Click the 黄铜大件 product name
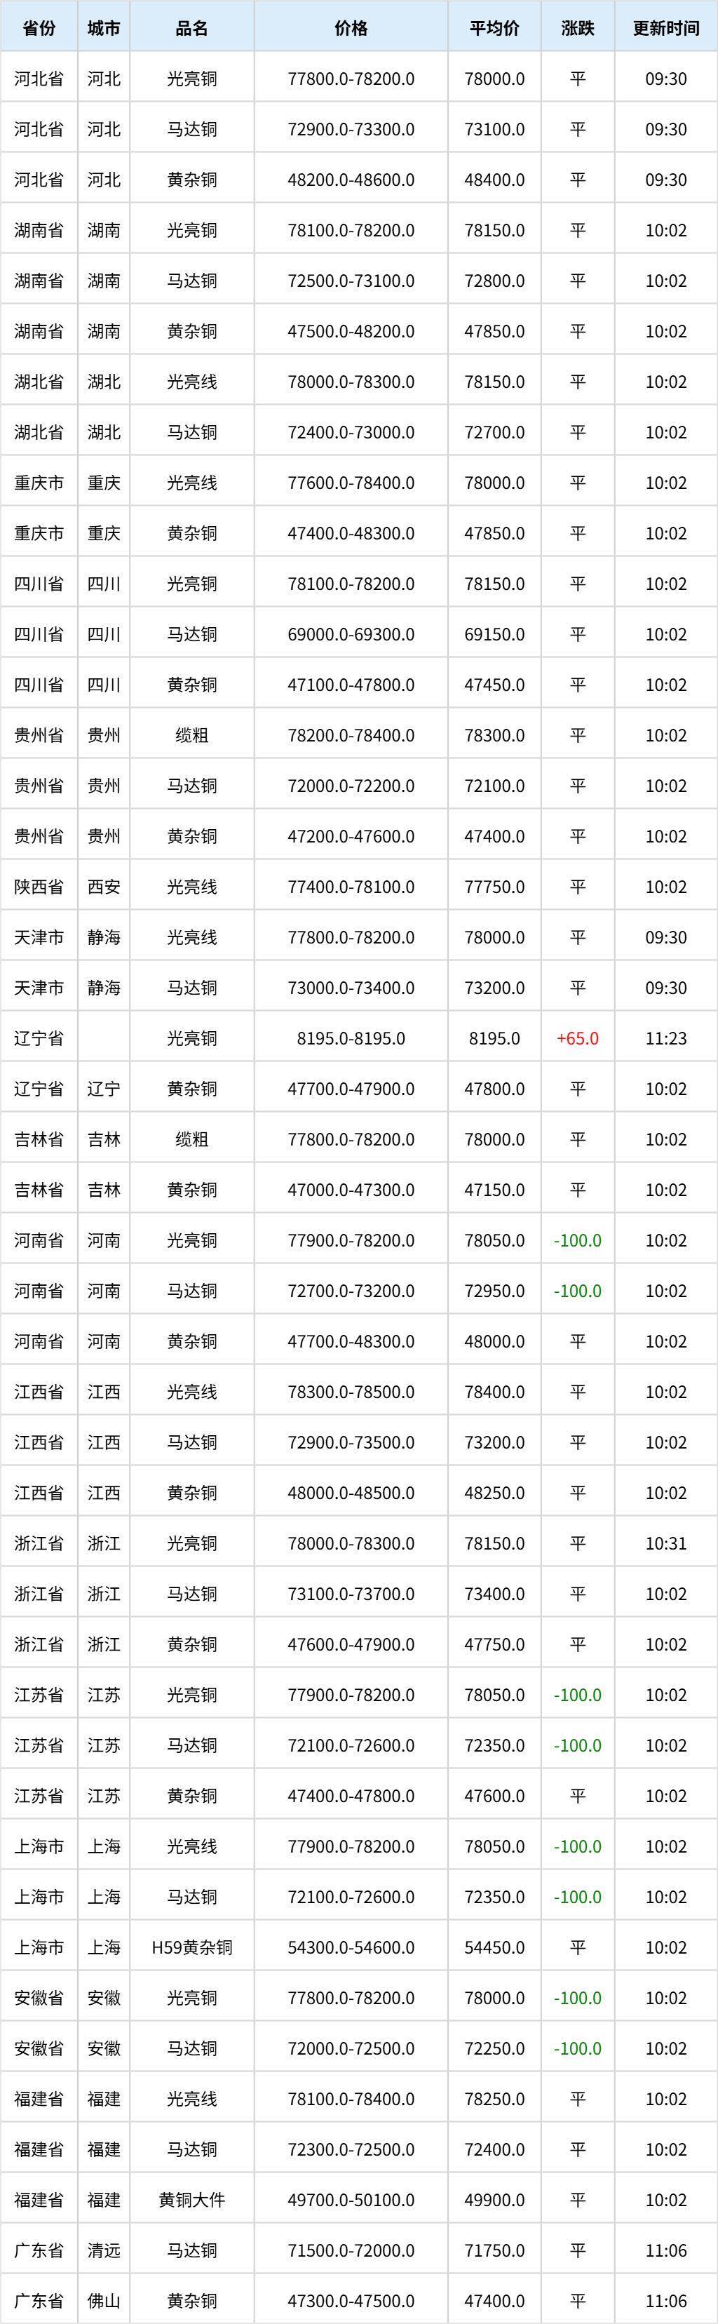The height and width of the screenshot is (2324, 718). pyautogui.click(x=192, y=2201)
